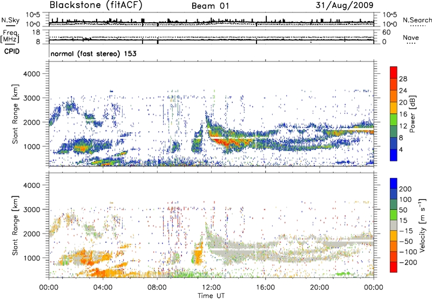The height and width of the screenshot is (299, 432).
Task: Pick the orange Velocity segment between -50 and -100
Action: coord(394,246)
